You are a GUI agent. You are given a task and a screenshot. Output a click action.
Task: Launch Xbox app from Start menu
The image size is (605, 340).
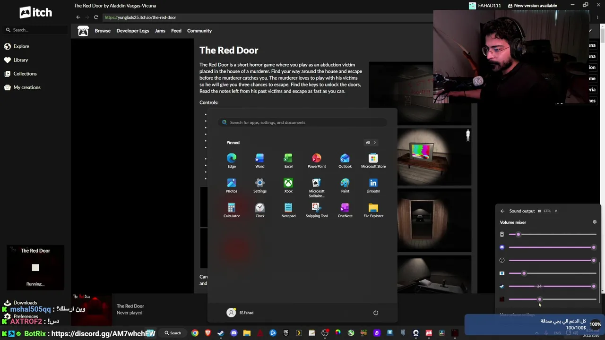[x=288, y=186]
